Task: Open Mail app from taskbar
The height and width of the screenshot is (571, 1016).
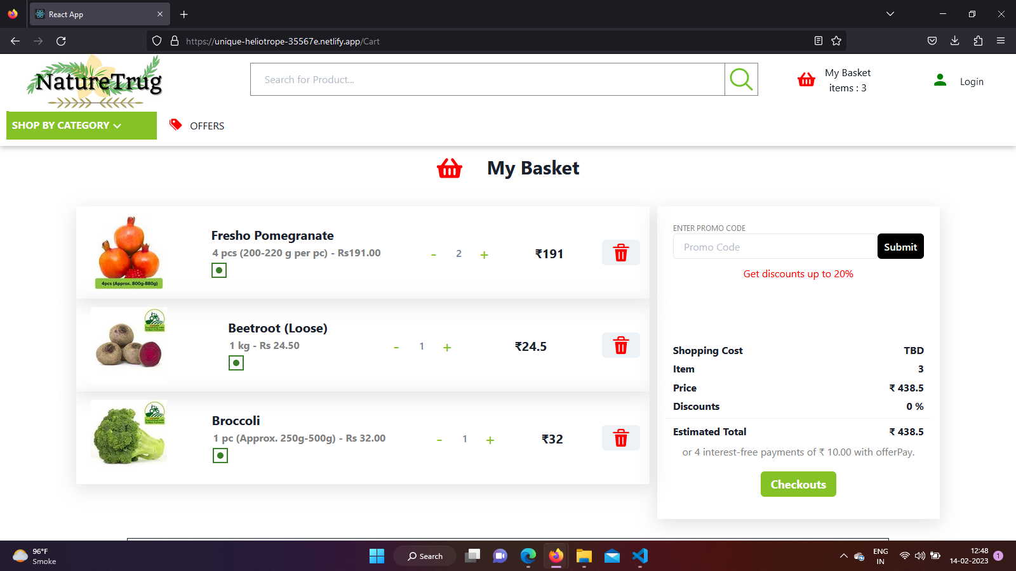Action: (x=612, y=556)
